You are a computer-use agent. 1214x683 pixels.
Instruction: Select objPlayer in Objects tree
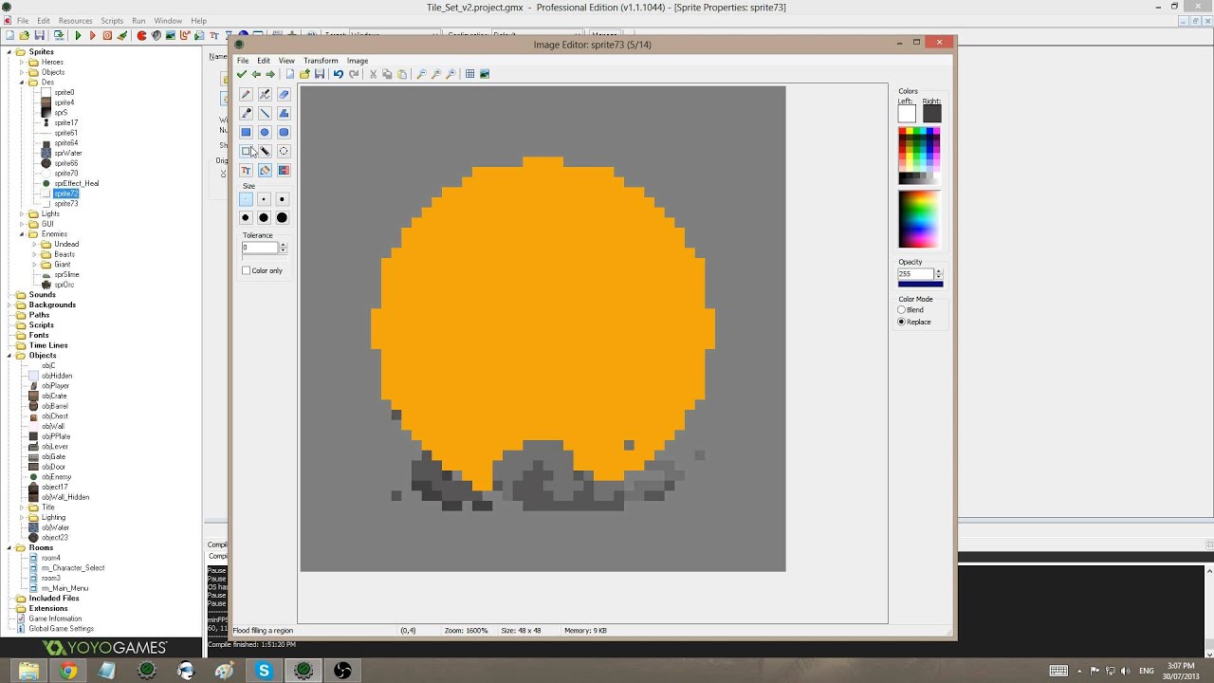pyautogui.click(x=56, y=386)
